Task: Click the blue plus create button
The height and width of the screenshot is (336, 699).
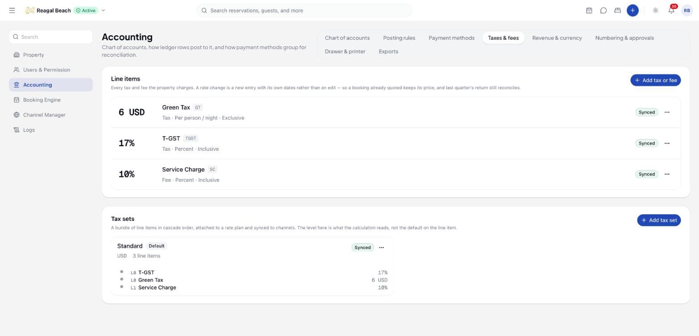Action: pyautogui.click(x=632, y=10)
